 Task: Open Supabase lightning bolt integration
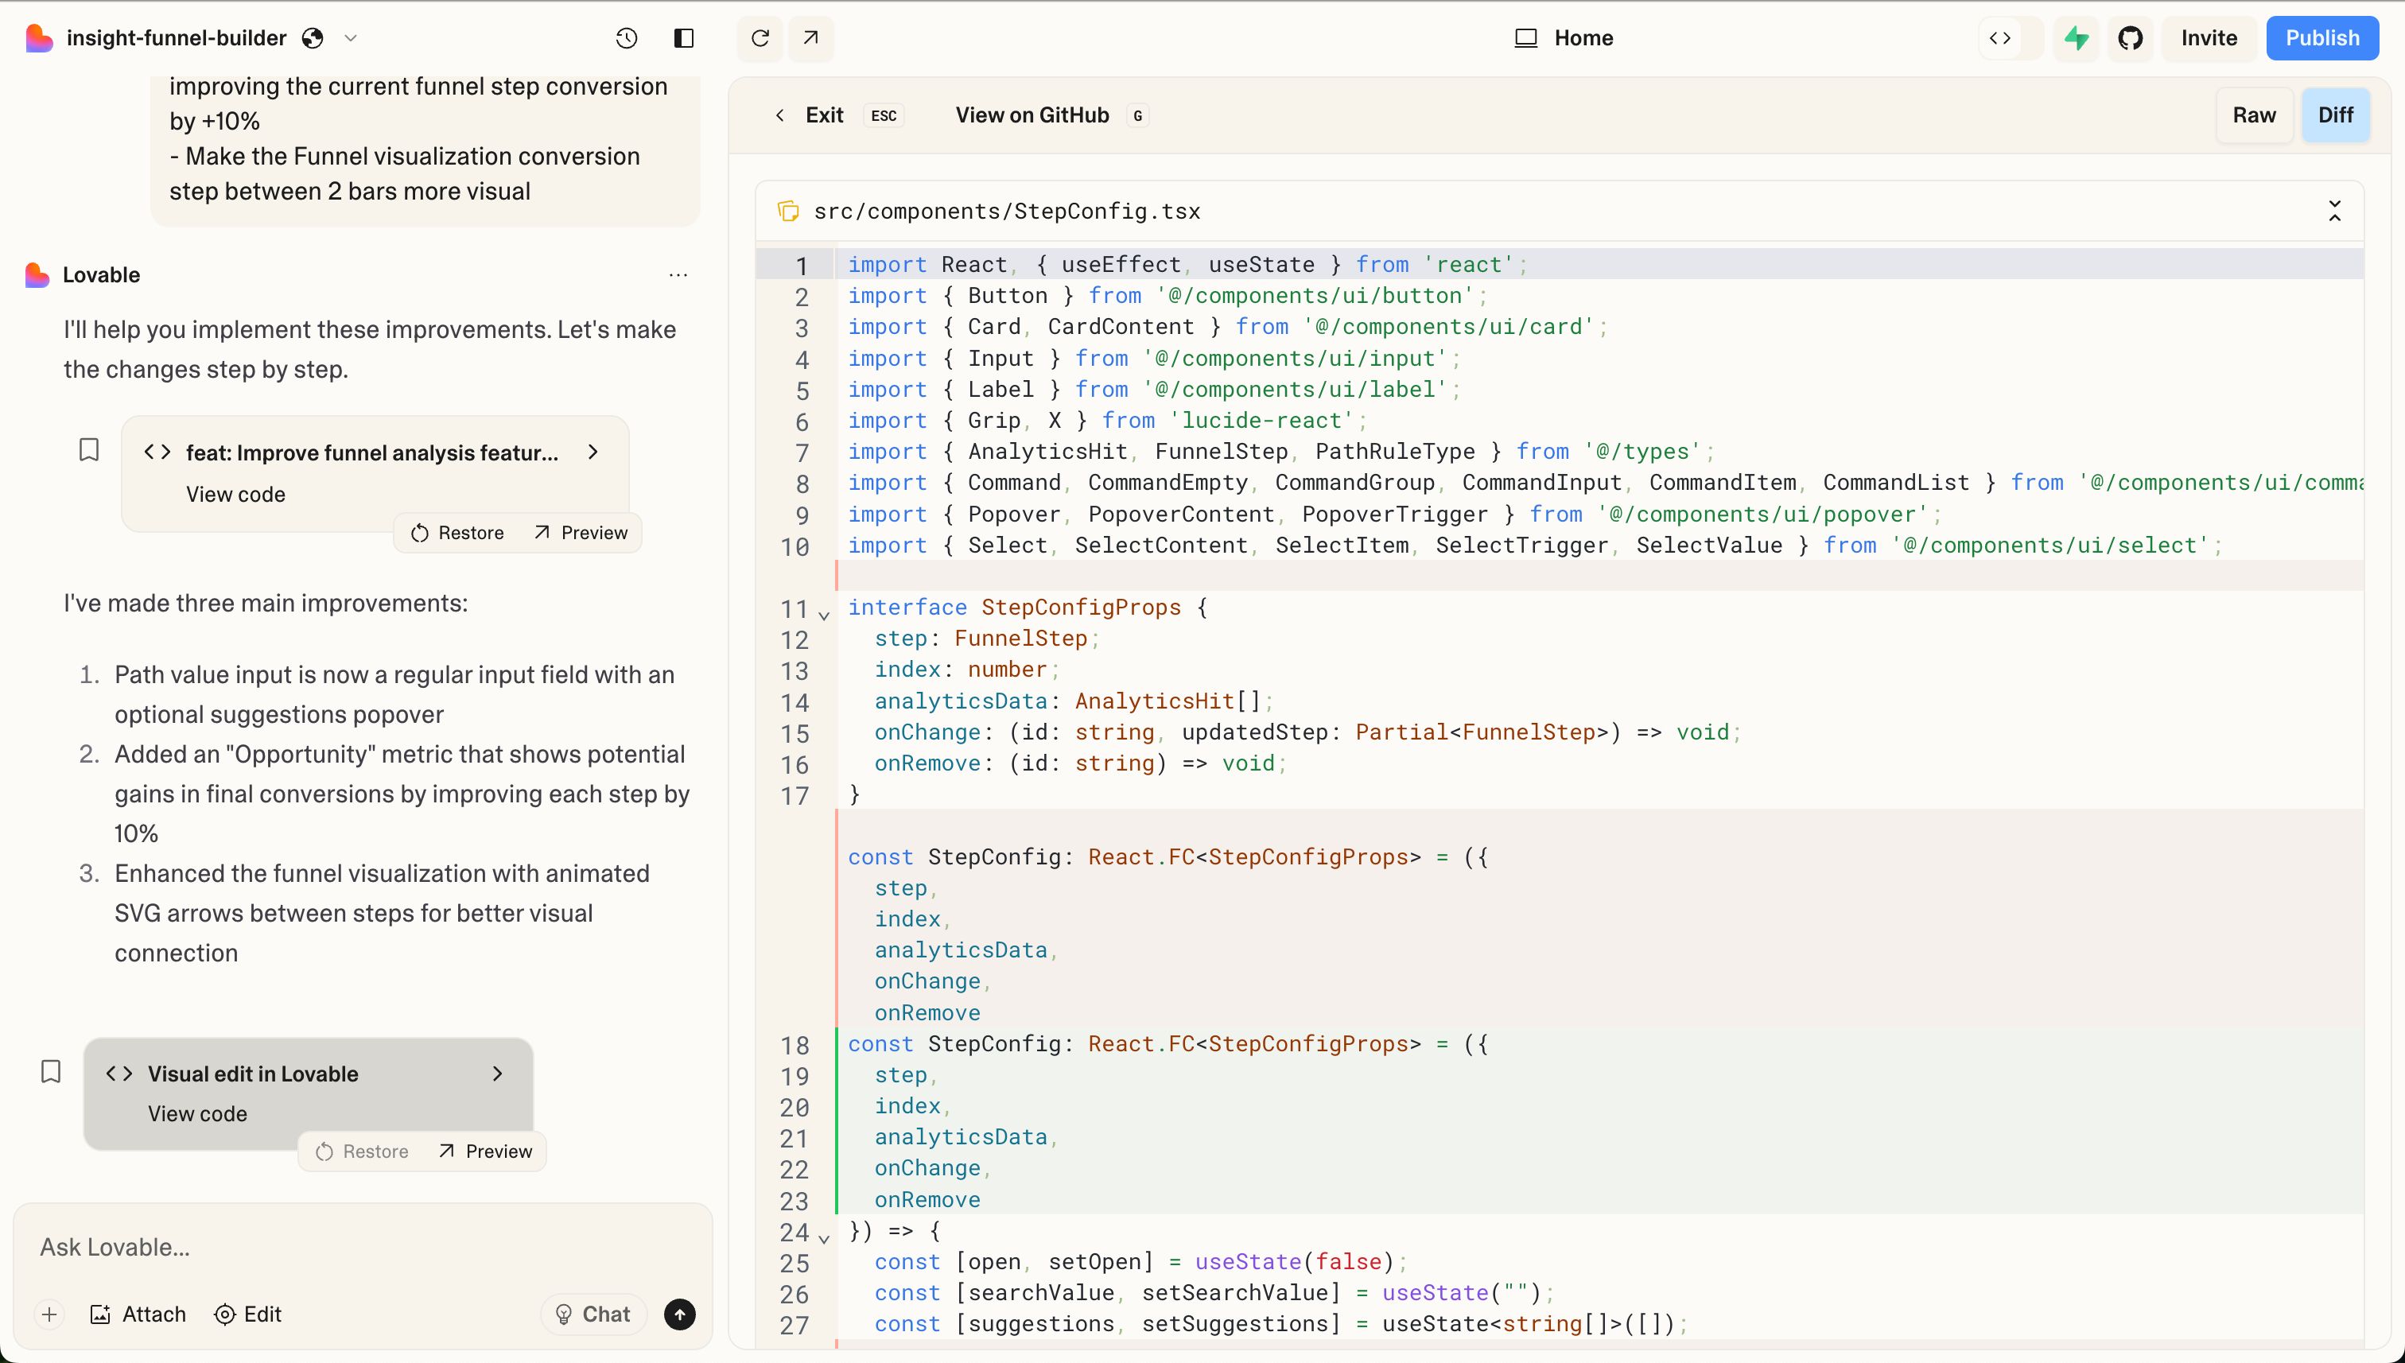pos(2077,38)
